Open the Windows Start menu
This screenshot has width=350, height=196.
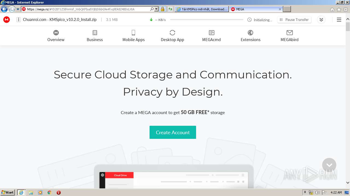point(8,192)
